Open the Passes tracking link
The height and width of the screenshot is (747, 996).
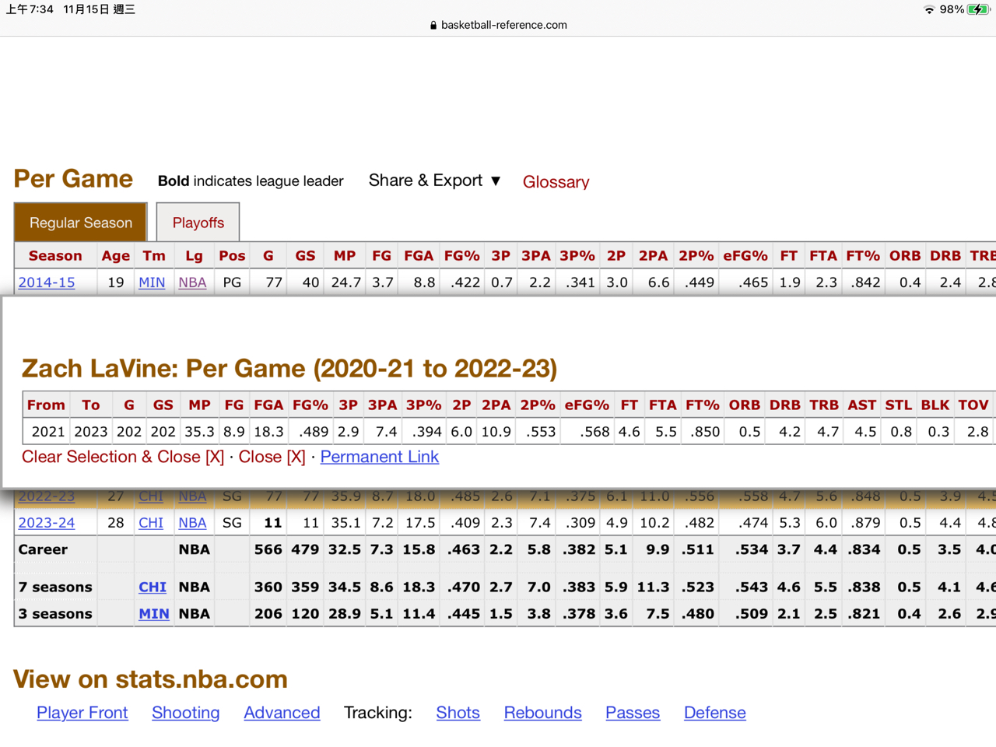(633, 713)
